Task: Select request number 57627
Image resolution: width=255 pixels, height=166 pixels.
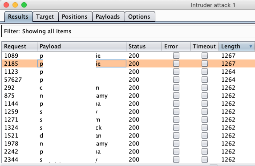Action: tap(13, 80)
